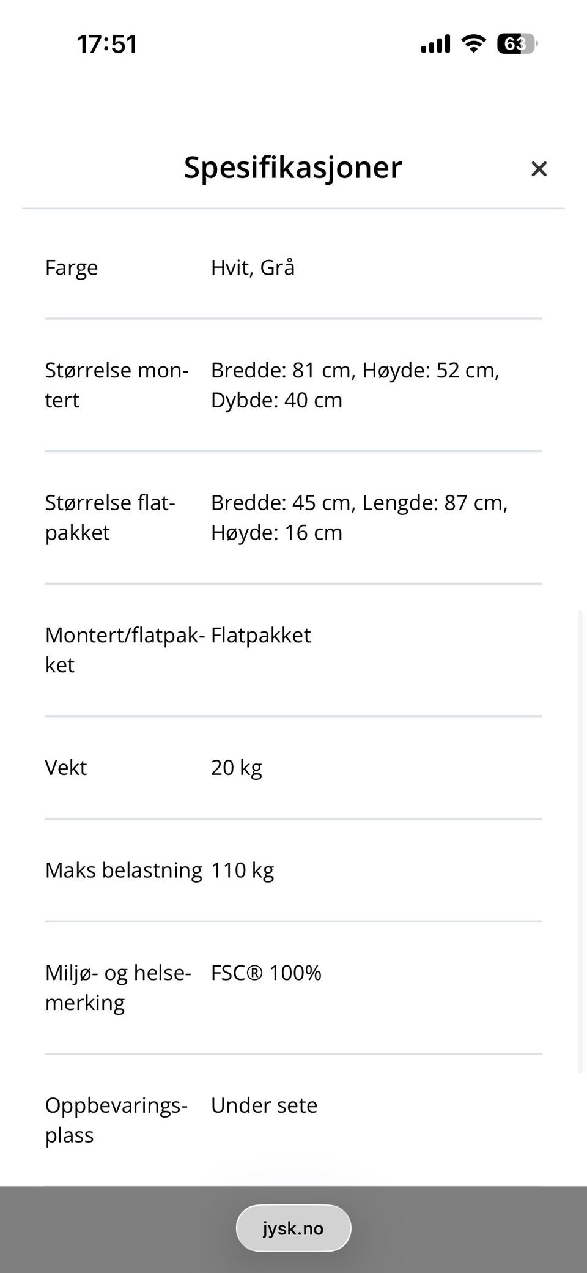This screenshot has width=587, height=1273.
Task: Tap the Maks belastning label
Action: coord(124,870)
